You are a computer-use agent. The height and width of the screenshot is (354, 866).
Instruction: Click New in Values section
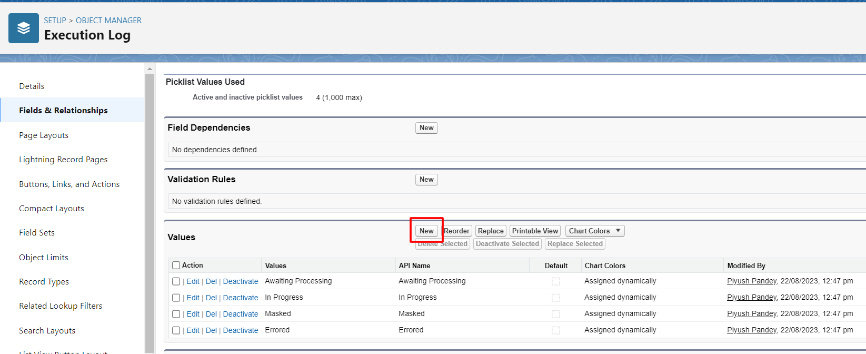(x=426, y=231)
